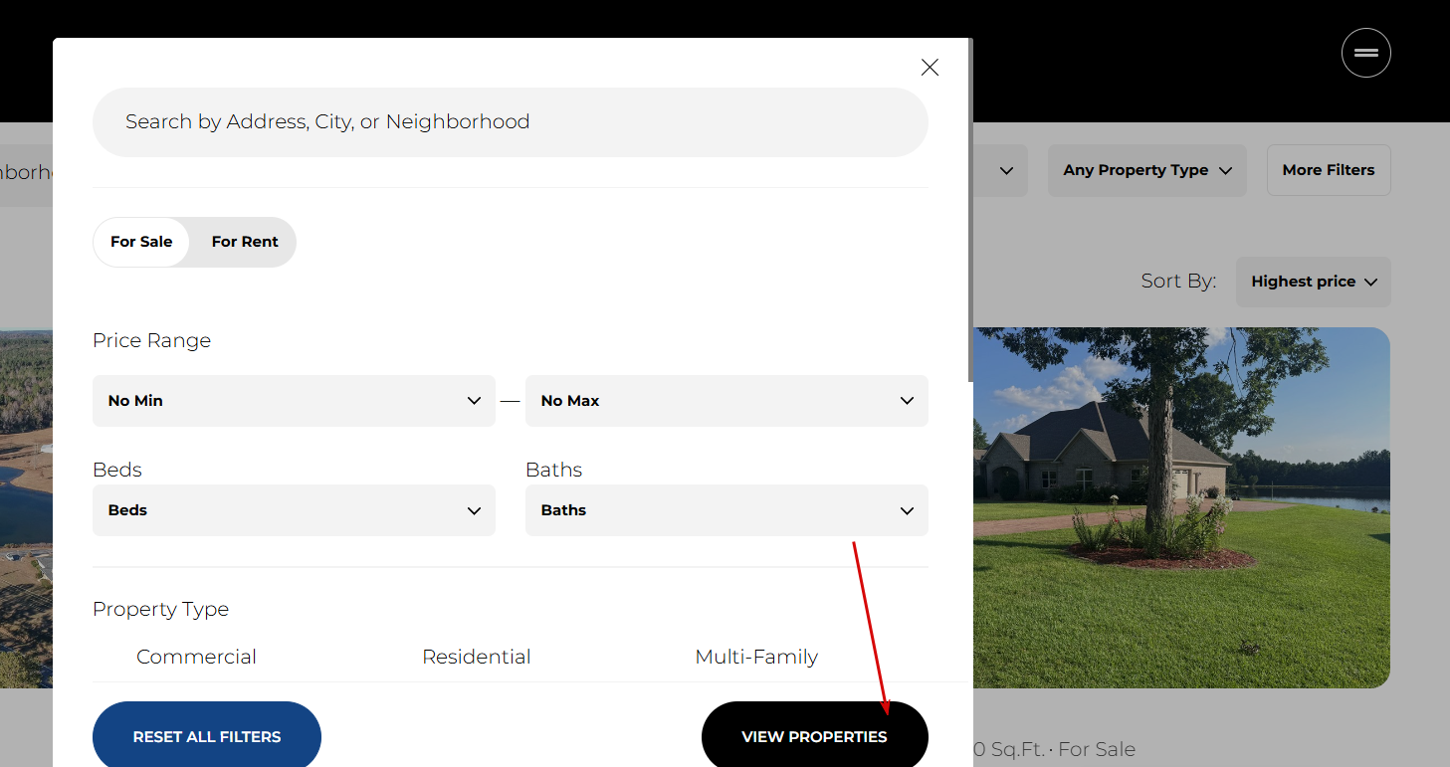Choose Multi-Family property type
The height and width of the screenshot is (767, 1450).
point(756,657)
